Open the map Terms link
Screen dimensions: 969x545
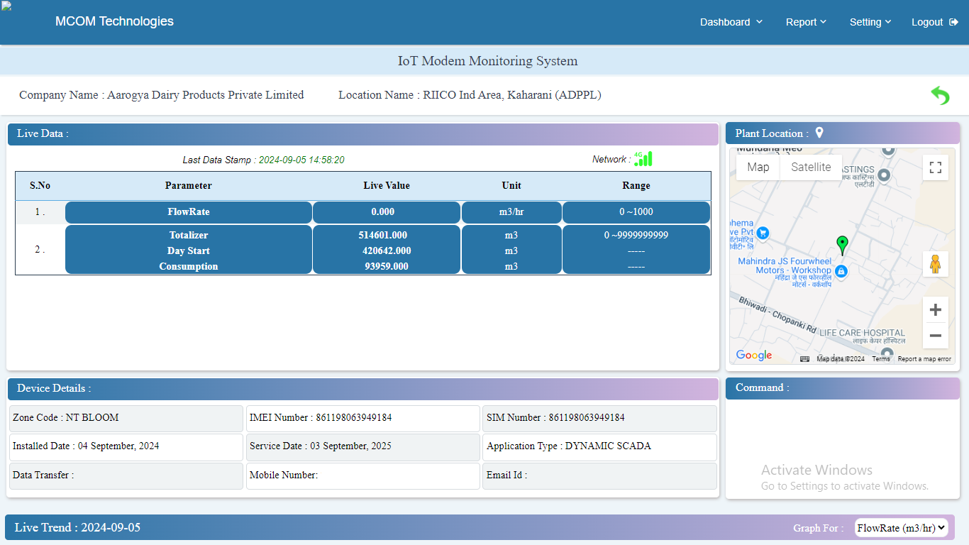tap(880, 359)
